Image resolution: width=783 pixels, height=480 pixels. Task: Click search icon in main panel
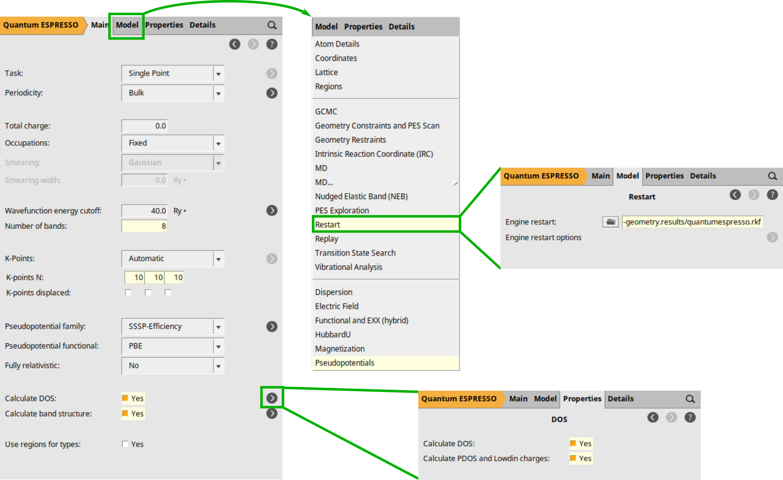click(x=272, y=25)
